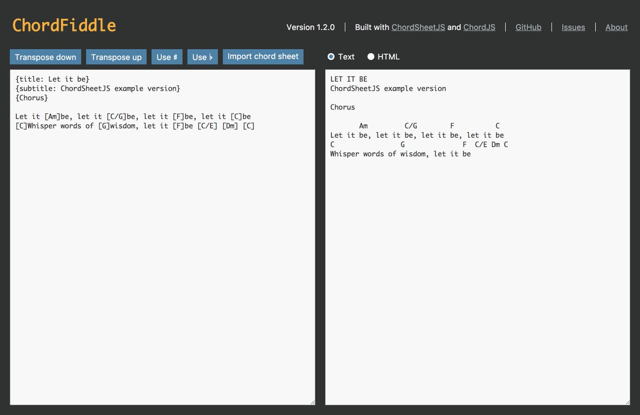The image size is (640, 415).
Task: Open the About page link
Action: coord(617,27)
